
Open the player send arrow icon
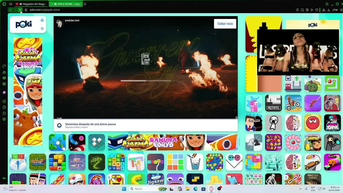312,10
